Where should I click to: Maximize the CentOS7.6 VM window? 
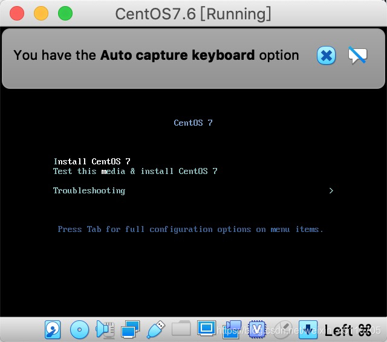(65, 13)
